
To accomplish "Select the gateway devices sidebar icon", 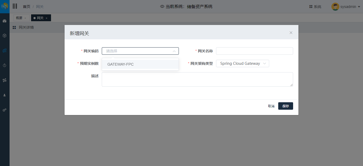I will point(5,50).
